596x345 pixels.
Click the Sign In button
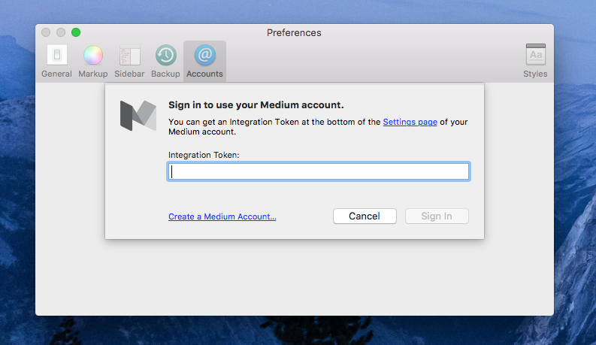pyautogui.click(x=437, y=216)
